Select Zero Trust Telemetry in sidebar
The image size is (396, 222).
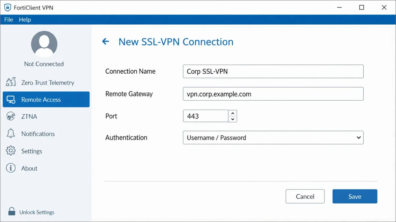click(48, 83)
